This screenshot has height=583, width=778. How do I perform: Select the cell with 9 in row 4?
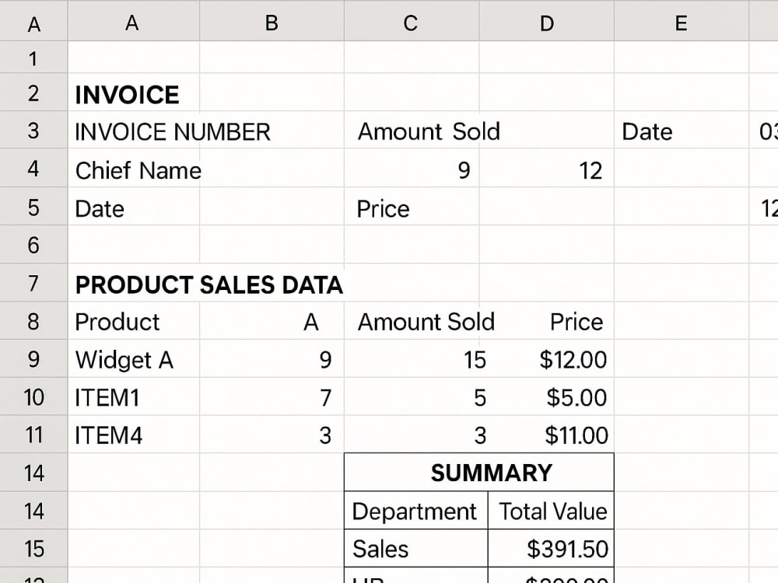(x=412, y=169)
